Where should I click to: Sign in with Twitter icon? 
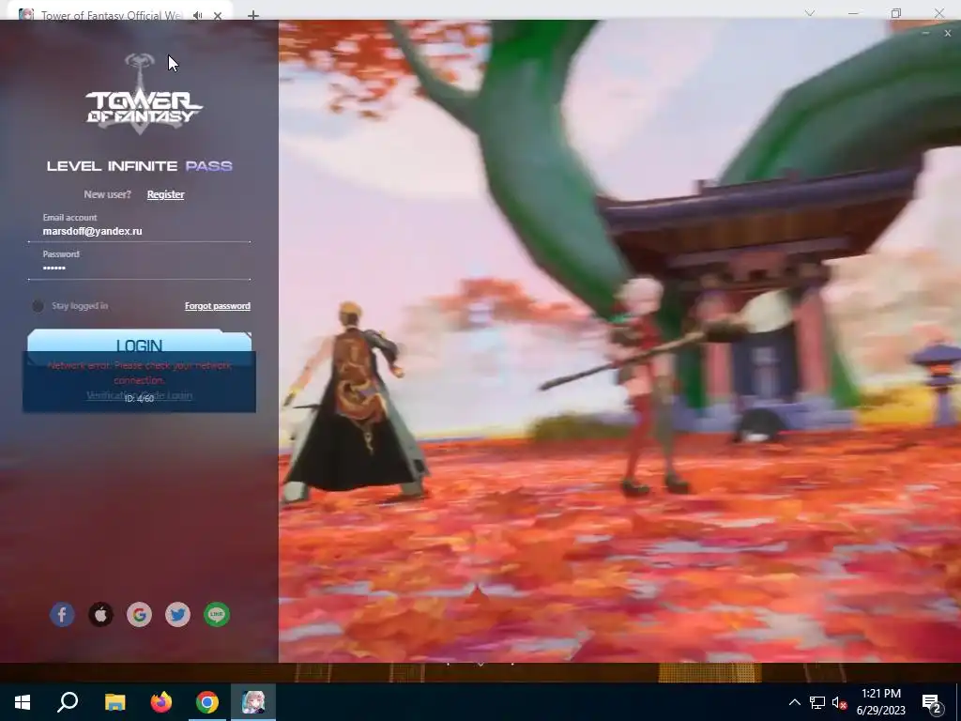click(177, 614)
